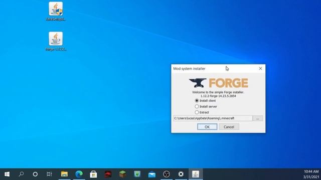Open Cortana circle icon

pos(35,174)
